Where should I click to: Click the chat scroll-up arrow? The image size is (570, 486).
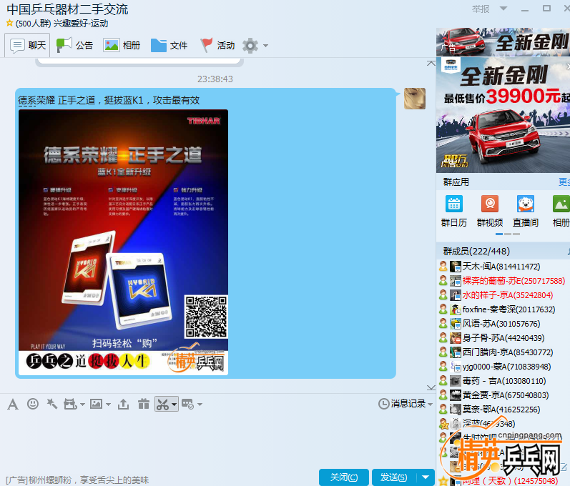click(x=431, y=63)
